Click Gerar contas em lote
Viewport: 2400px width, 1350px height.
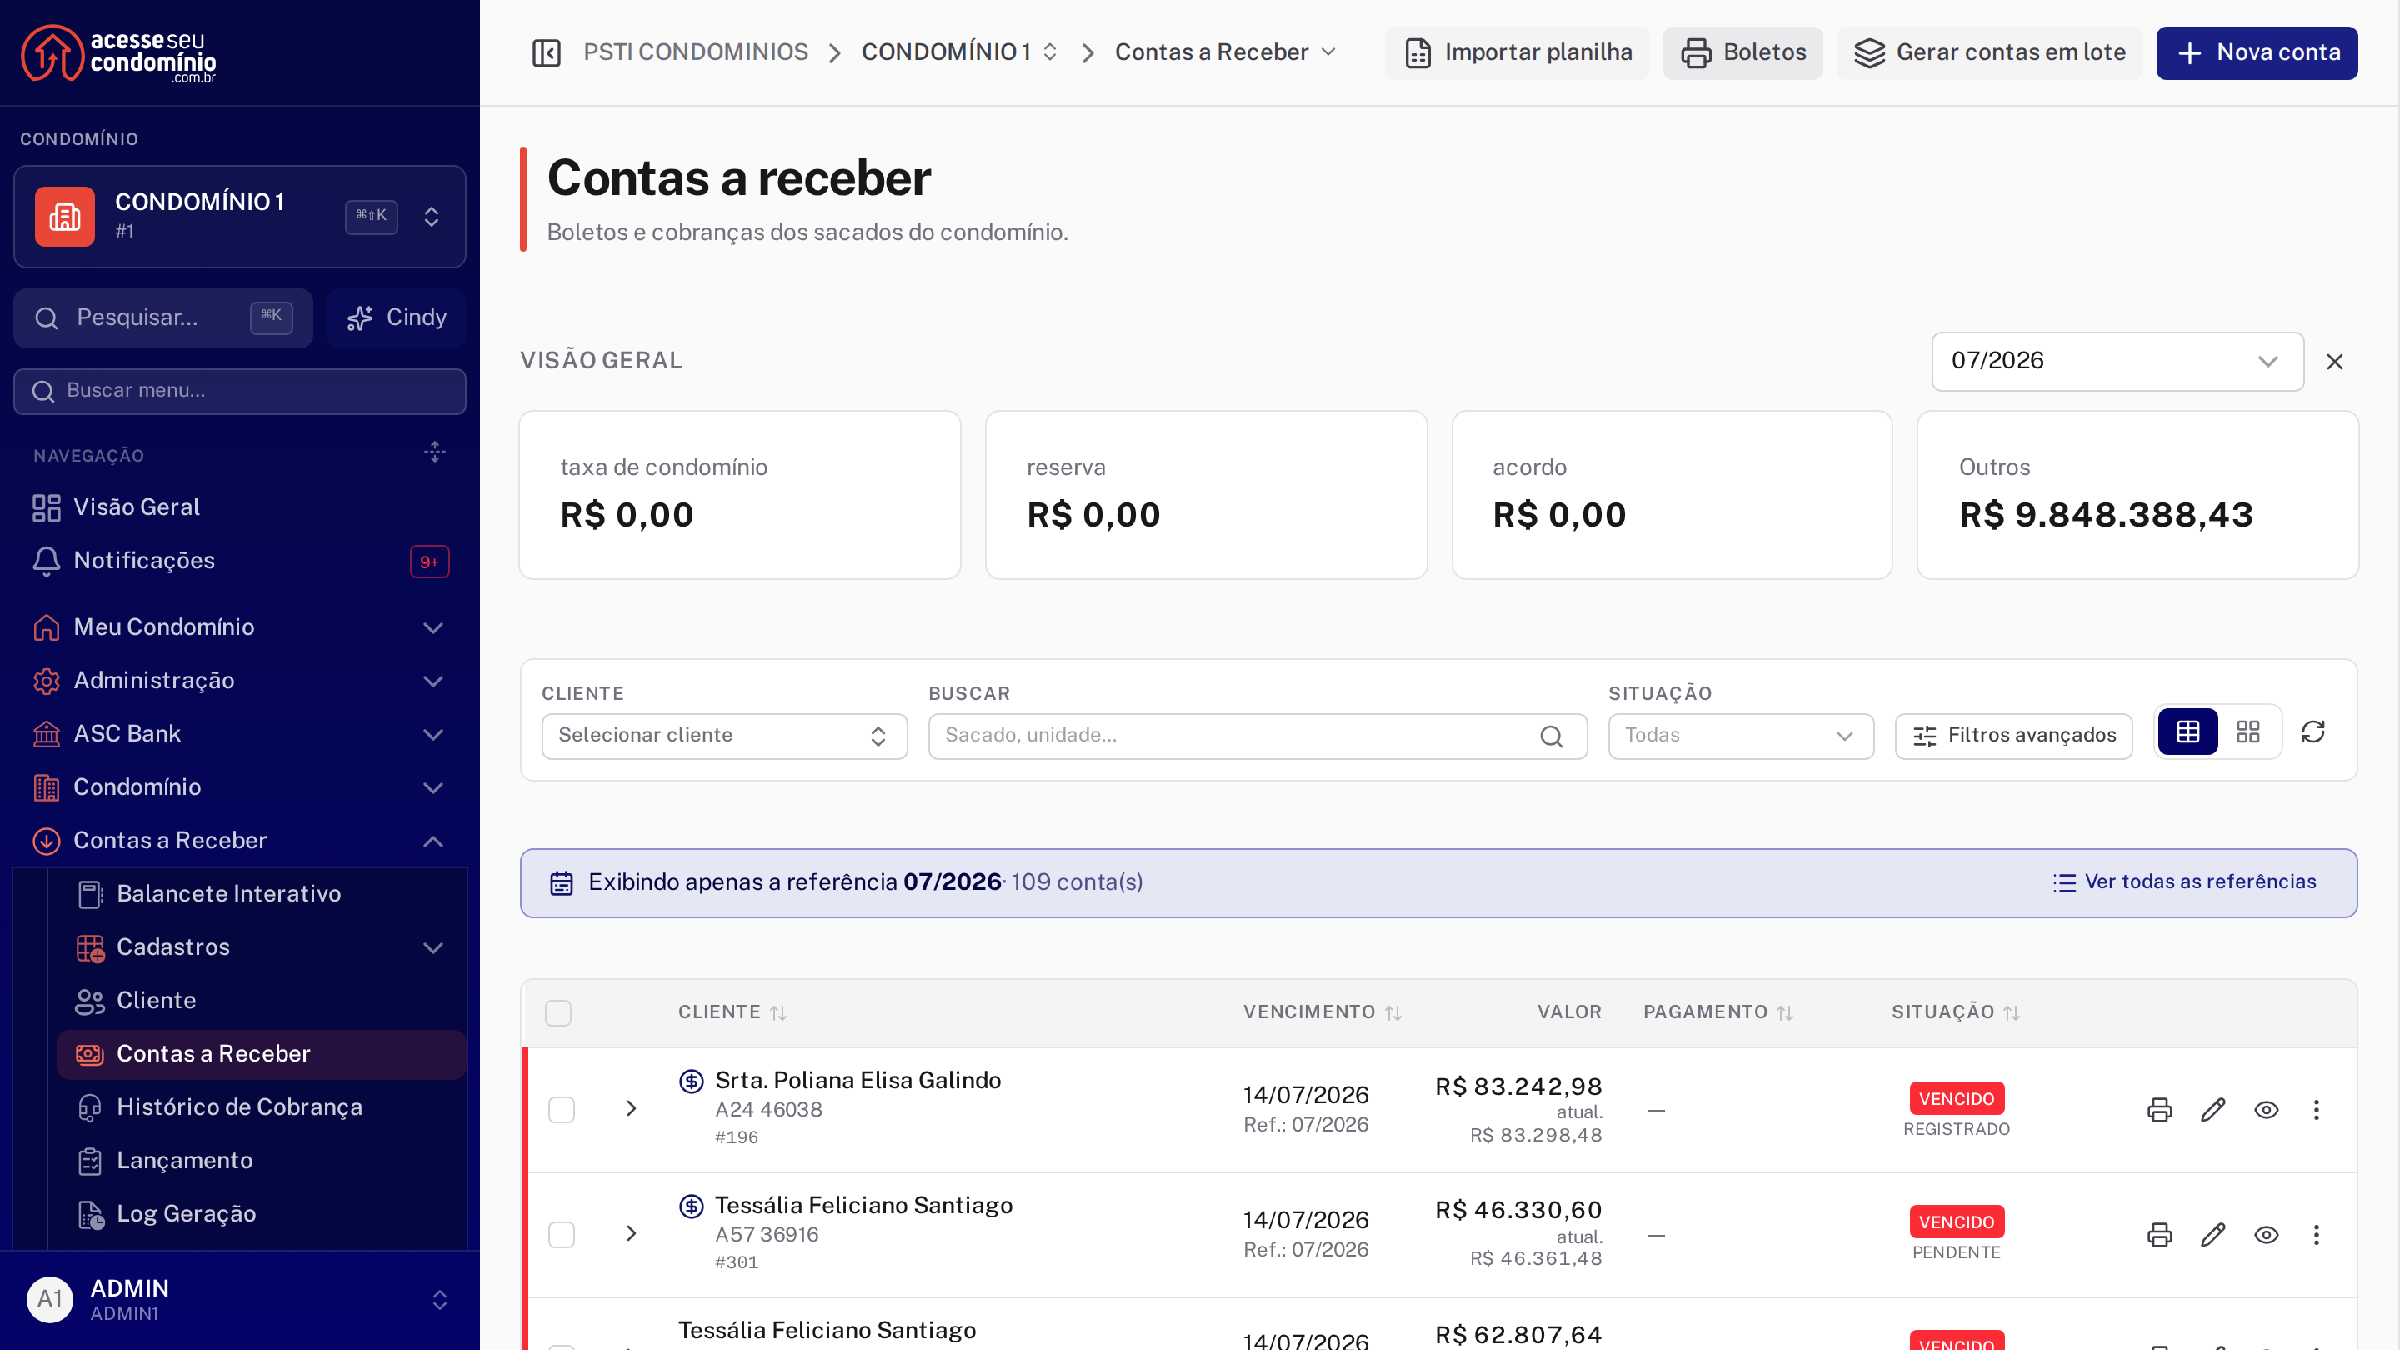click(1989, 53)
